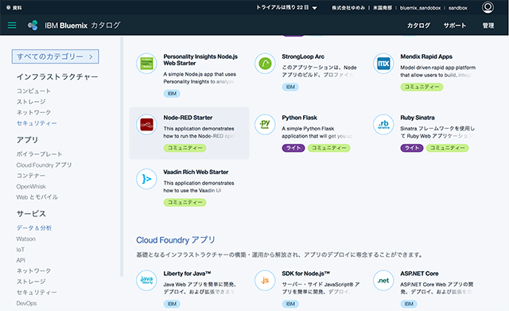The height and width of the screenshot is (311, 509).
Task: Click the Liberty for Java title
Action: tap(187, 274)
